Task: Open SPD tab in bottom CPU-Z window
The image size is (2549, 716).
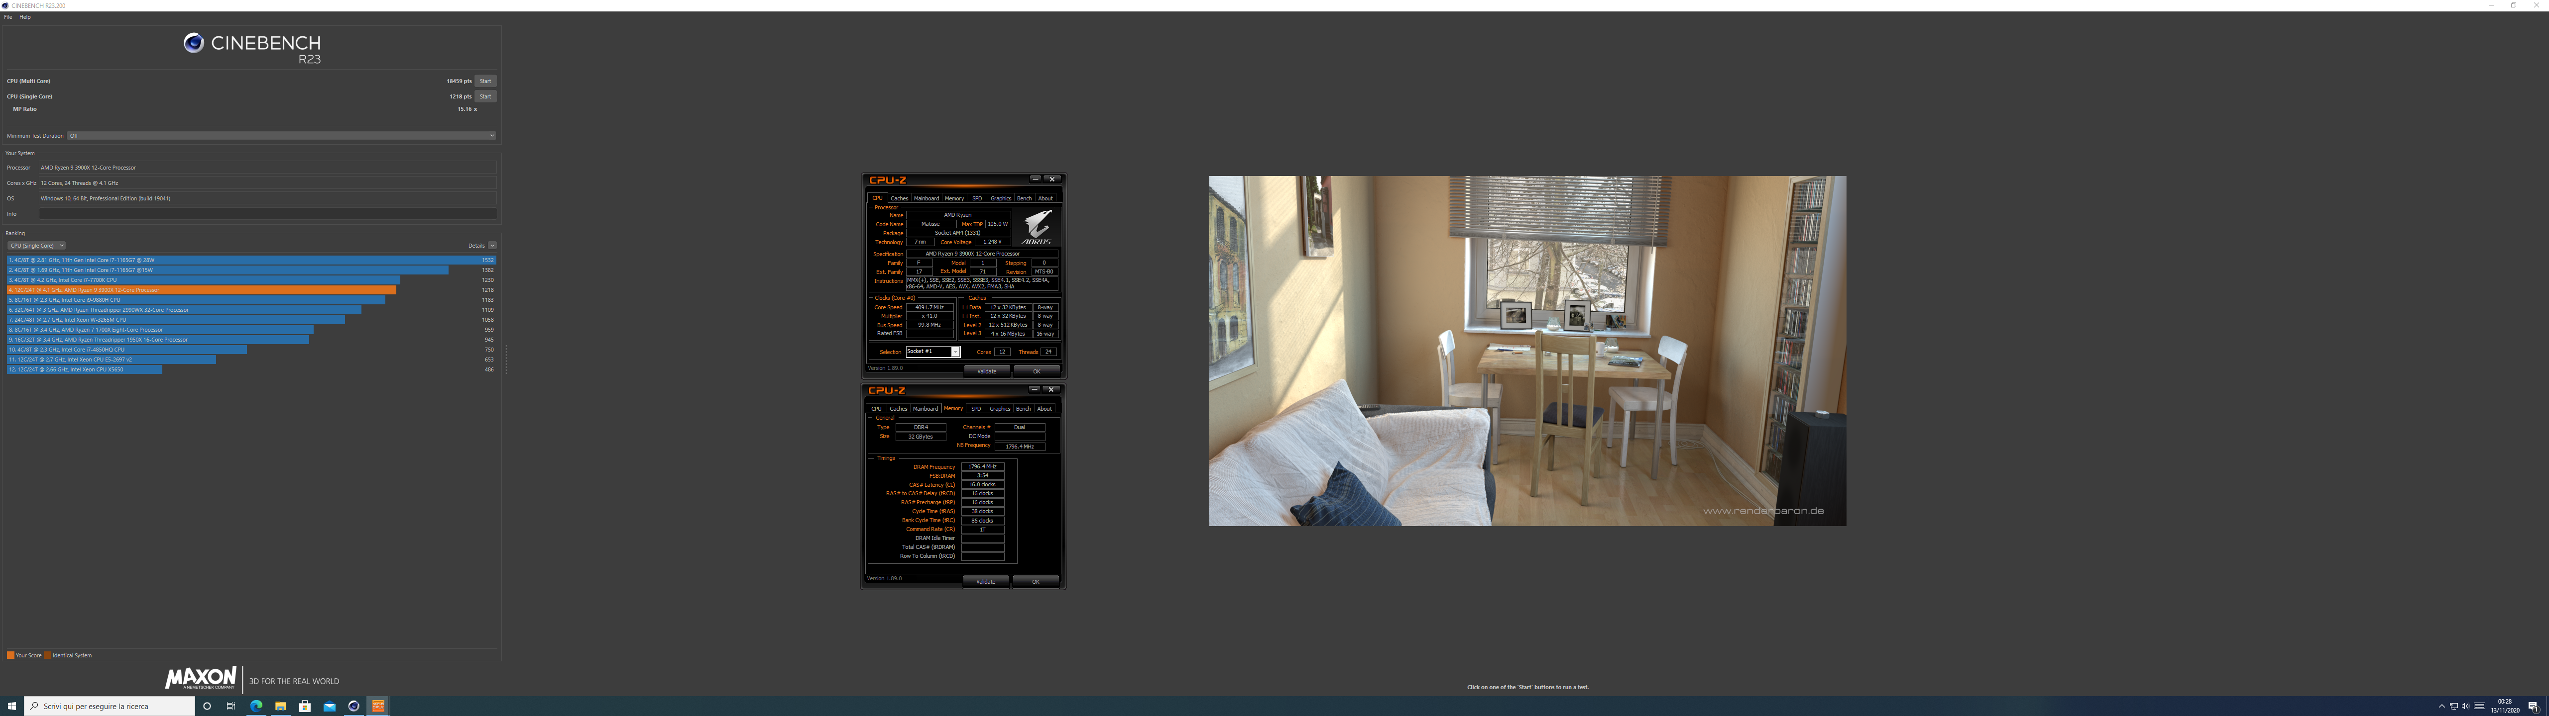Action: click(976, 408)
